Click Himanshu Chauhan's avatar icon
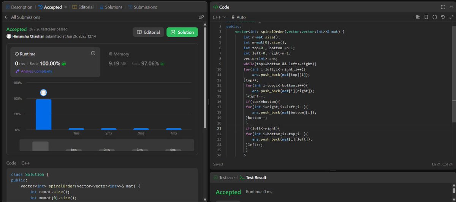Image resolution: width=456 pixels, height=202 pixels. point(9,36)
